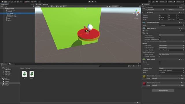Open the Tag dropdown
This screenshot has height=104, width=185.
point(156,10)
